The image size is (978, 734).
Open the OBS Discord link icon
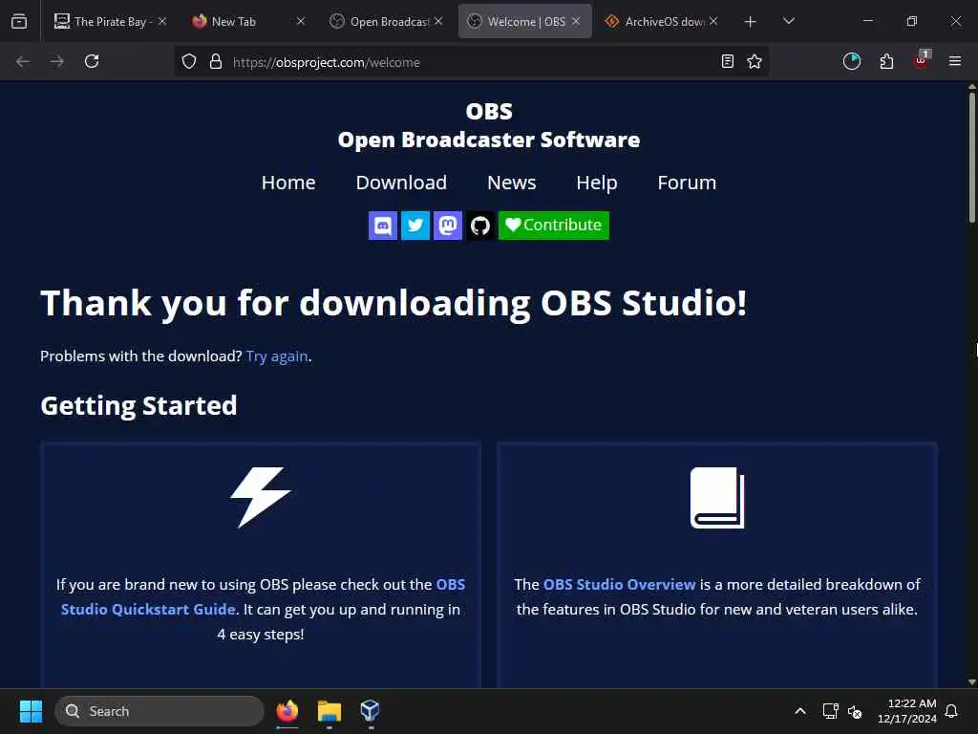tap(383, 226)
